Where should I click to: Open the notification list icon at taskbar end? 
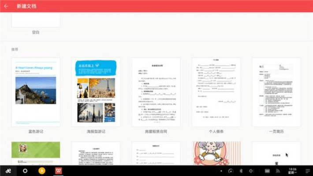[x=306, y=170]
